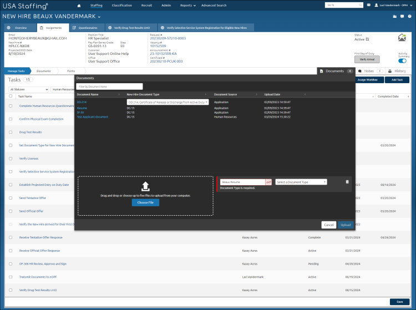416x310 pixels.
Task: Click the user profile icon for Laci Vandermark
Action: pos(376,5)
